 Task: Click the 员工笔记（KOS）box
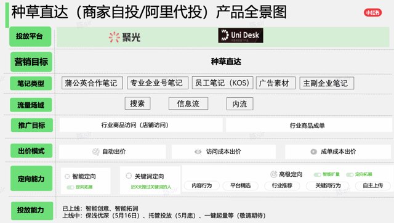(x=222, y=83)
